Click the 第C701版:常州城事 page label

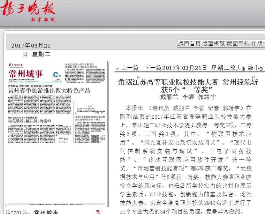click(32, 213)
